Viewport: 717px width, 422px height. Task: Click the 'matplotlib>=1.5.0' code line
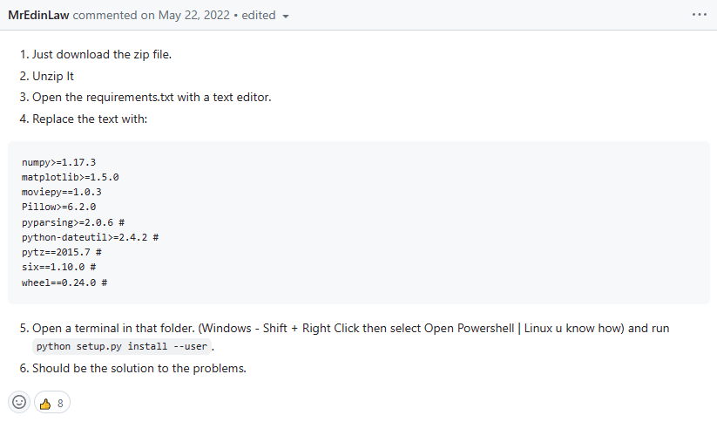70,177
